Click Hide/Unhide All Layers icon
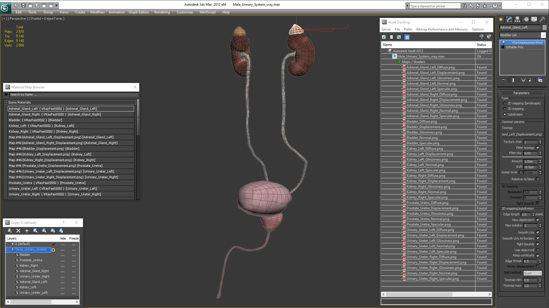Viewport: 549px width, 308px height. pos(53,231)
